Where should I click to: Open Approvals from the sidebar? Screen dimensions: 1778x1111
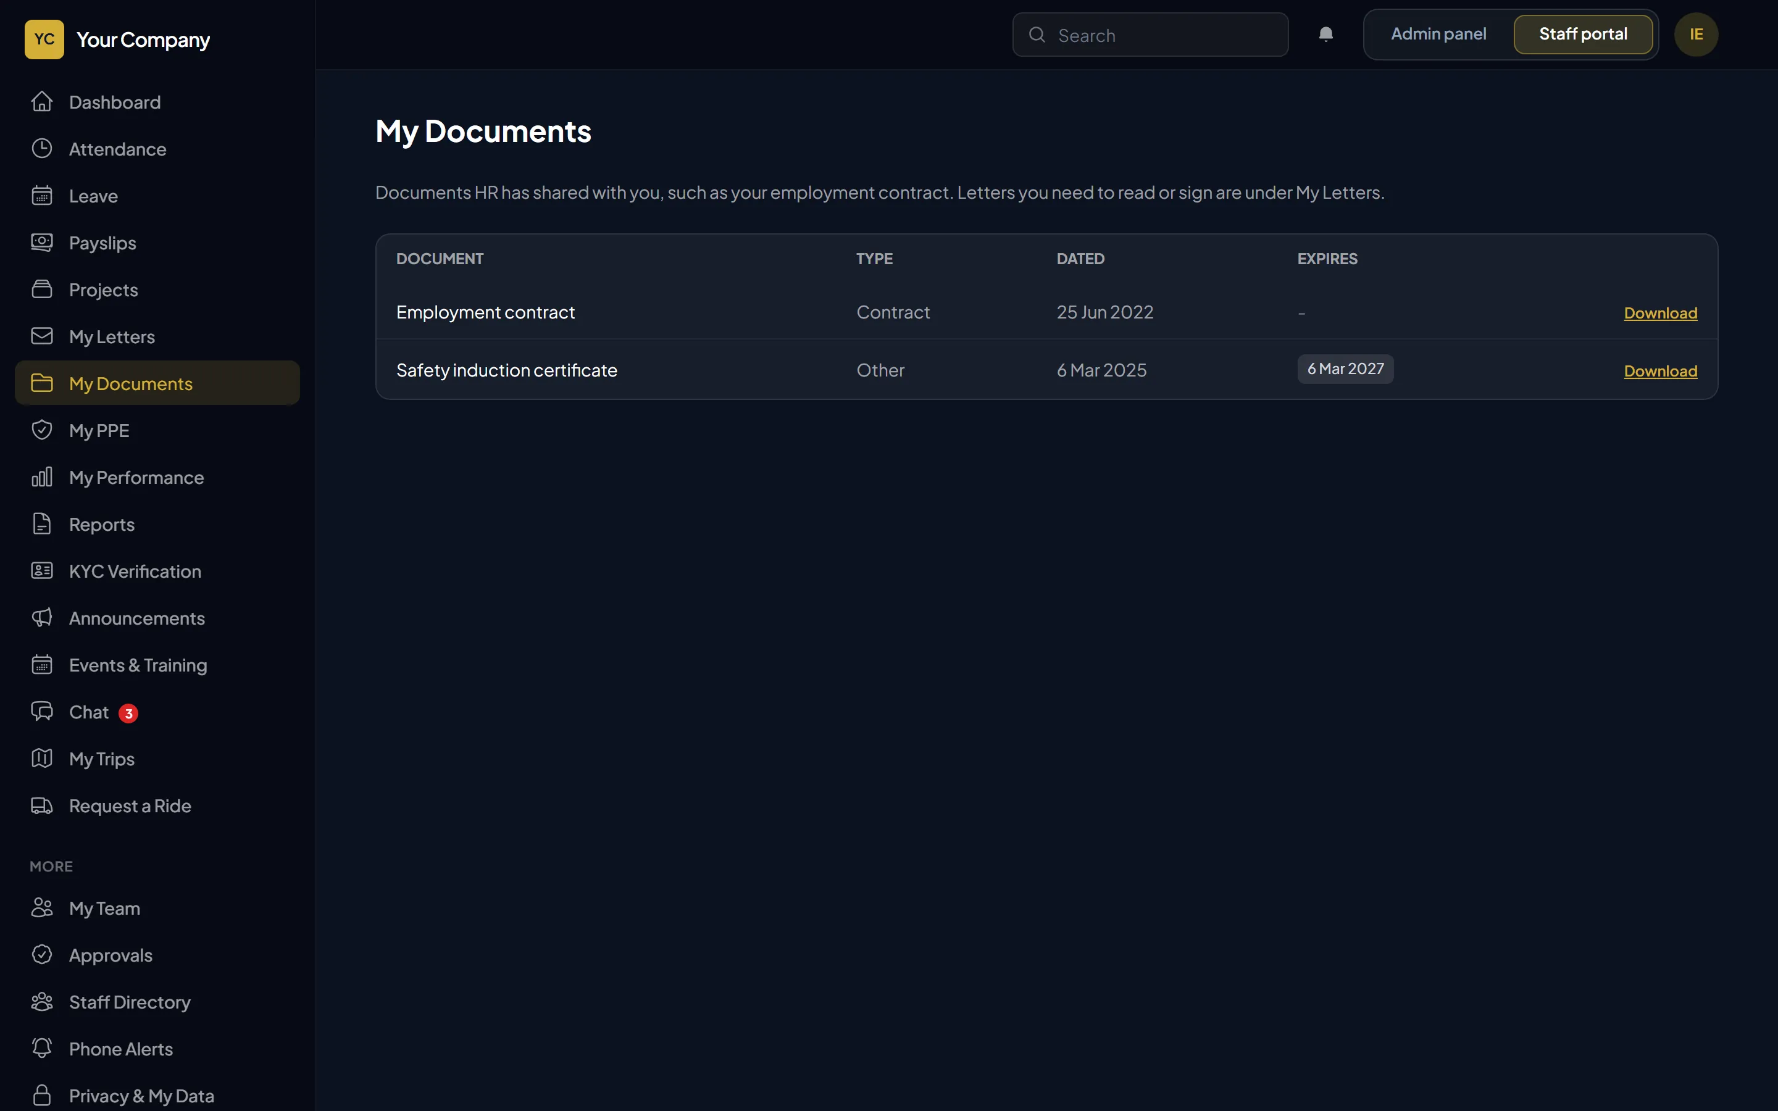coord(157,955)
